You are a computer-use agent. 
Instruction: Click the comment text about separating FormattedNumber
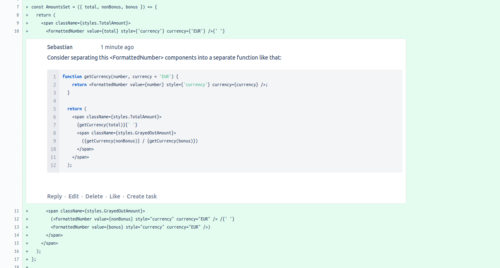164,58
